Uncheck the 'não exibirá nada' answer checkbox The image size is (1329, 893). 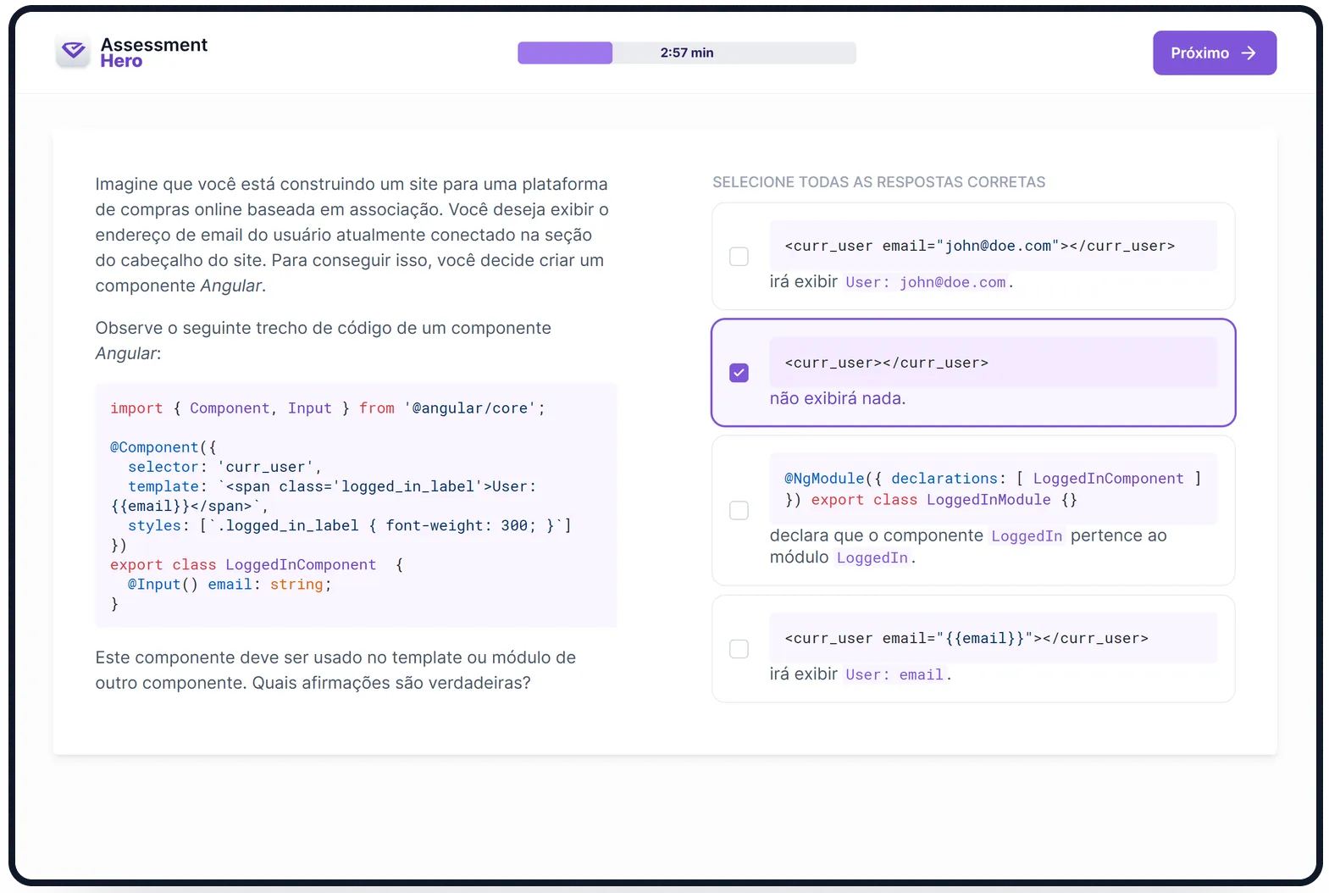pyautogui.click(x=739, y=373)
